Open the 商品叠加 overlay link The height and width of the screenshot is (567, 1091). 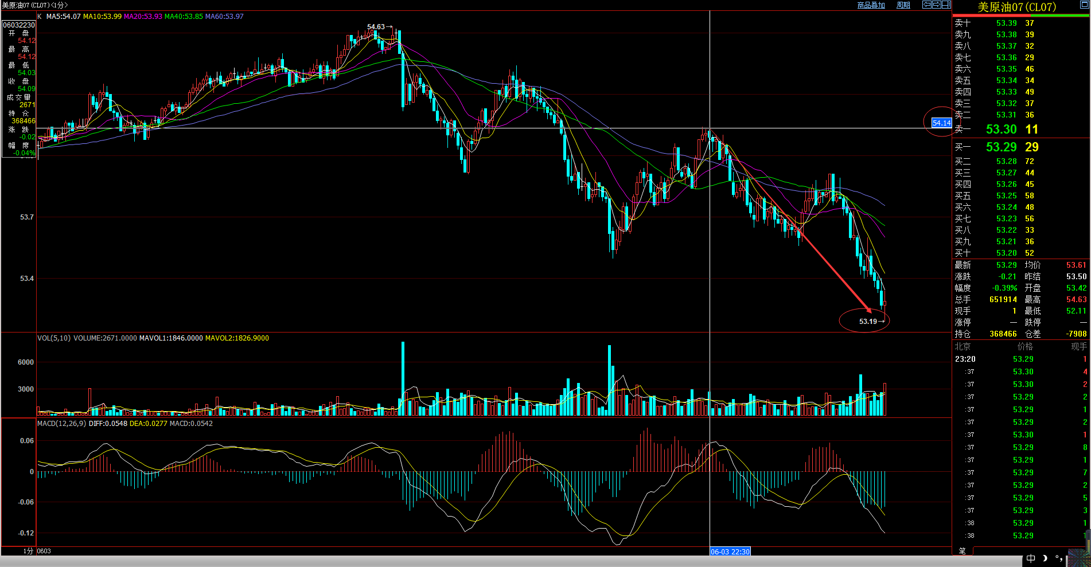pyautogui.click(x=871, y=5)
